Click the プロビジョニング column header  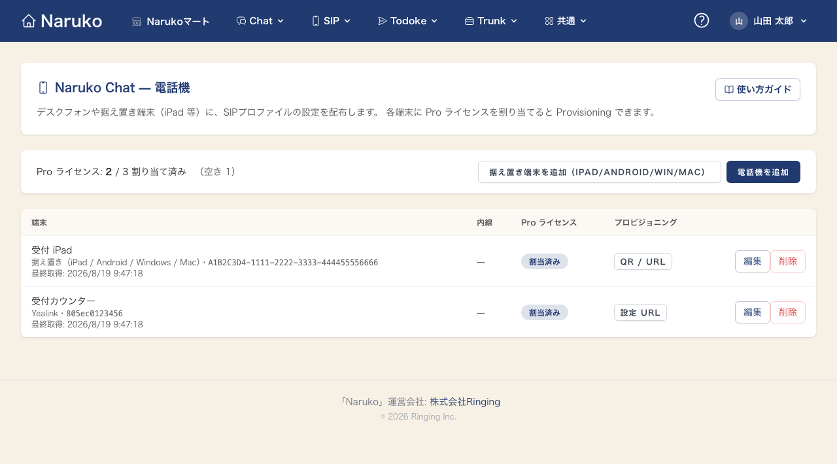pos(645,222)
